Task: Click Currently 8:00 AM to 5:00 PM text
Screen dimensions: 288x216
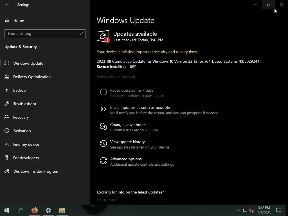Action: click(134, 130)
